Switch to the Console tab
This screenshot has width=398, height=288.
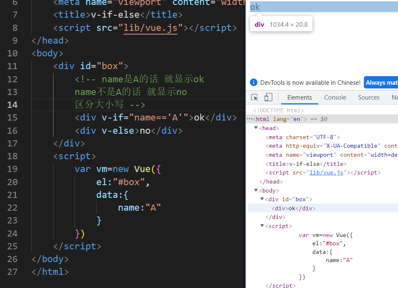(x=335, y=98)
